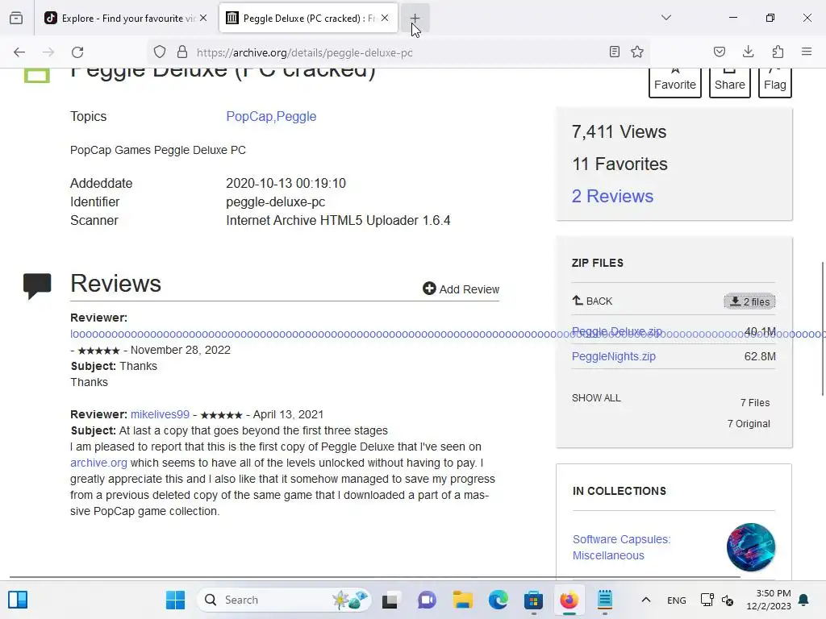The image size is (826, 619).
Task: Download all 2 files button
Action: pyautogui.click(x=749, y=301)
